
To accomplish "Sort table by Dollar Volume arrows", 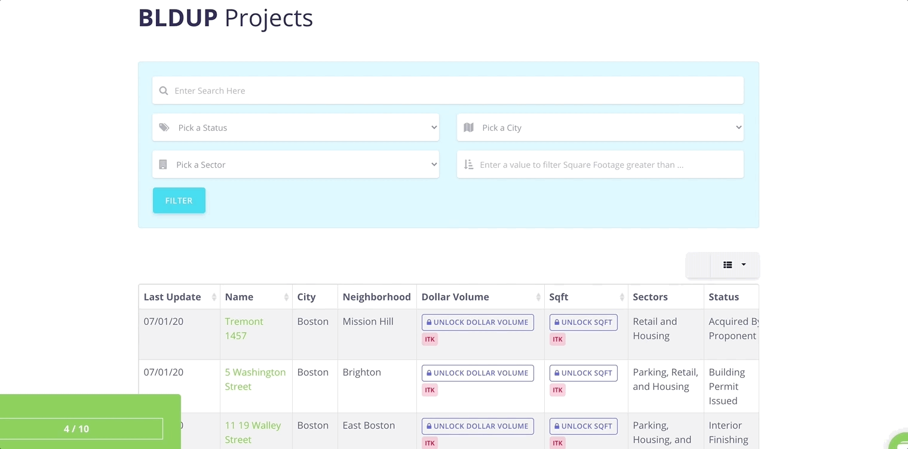I will pyautogui.click(x=538, y=297).
